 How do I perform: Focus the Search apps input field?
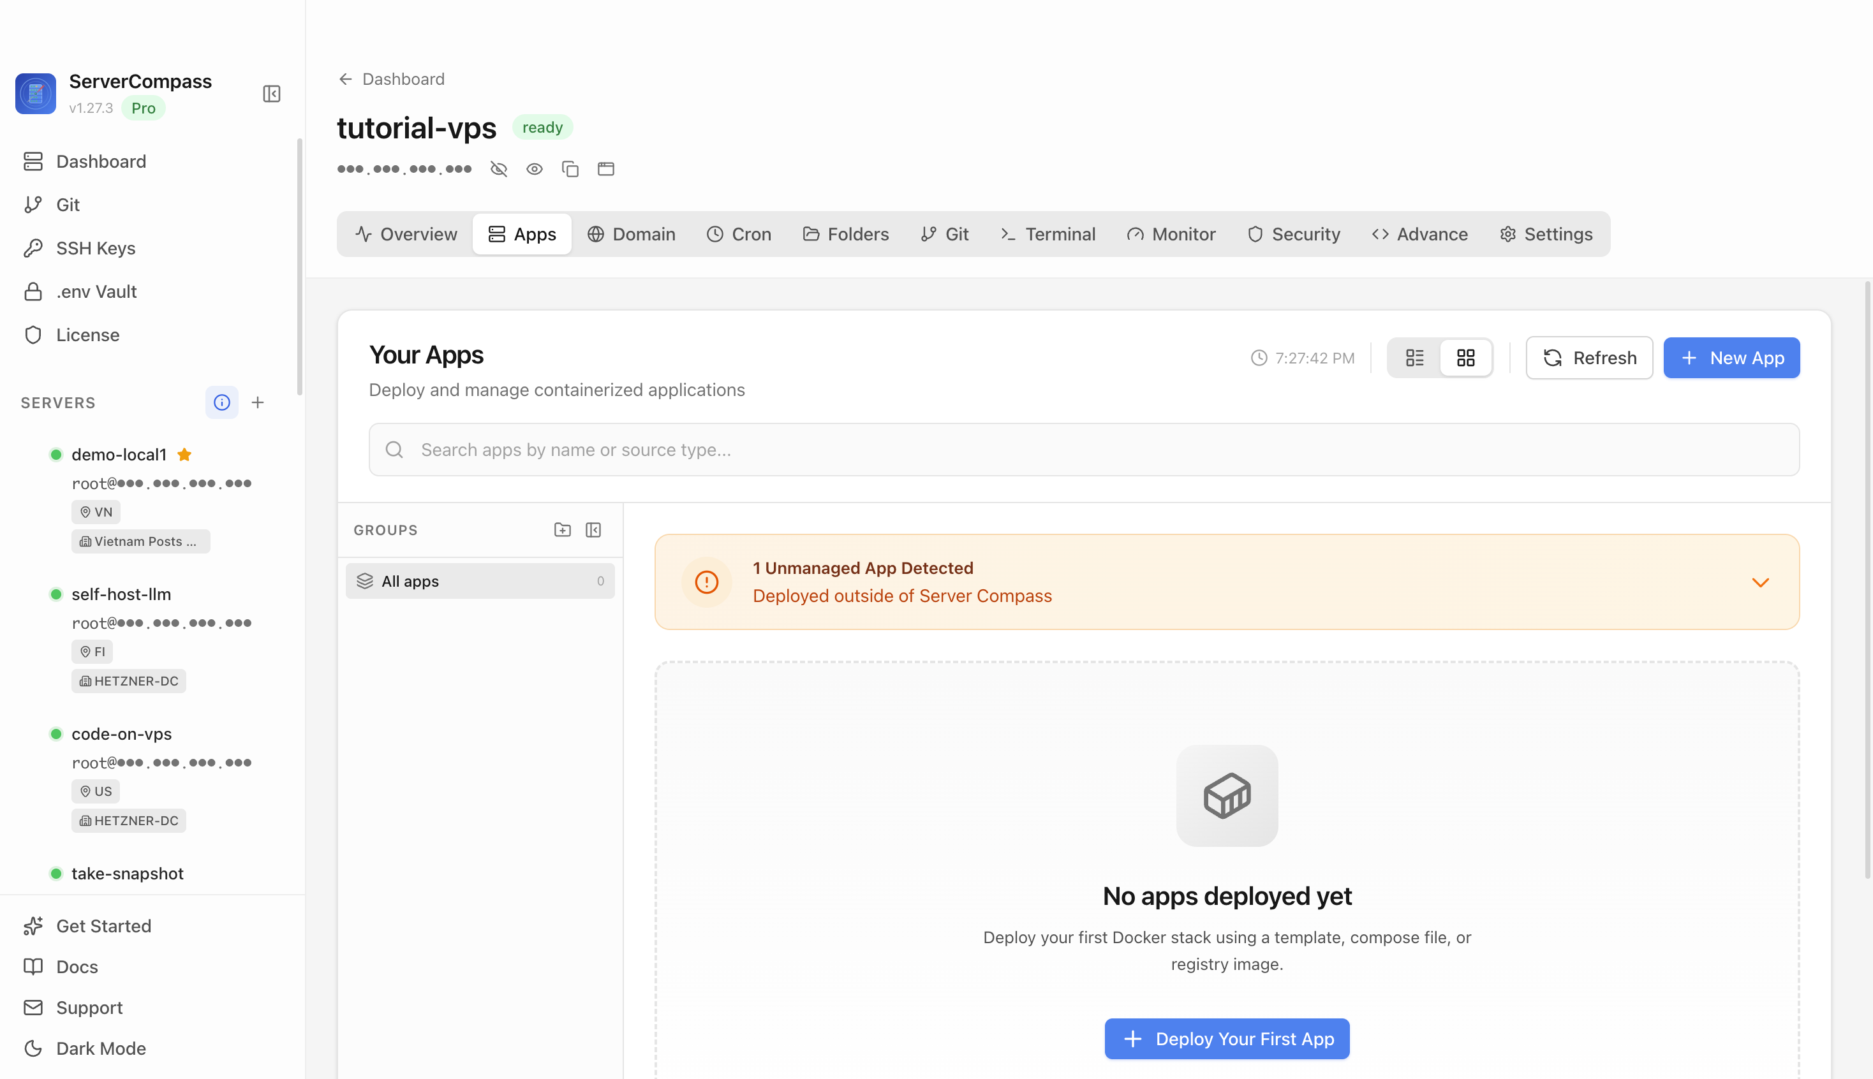[1084, 450]
